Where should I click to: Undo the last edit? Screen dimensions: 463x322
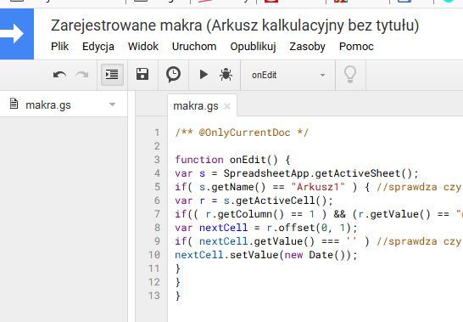[59, 75]
